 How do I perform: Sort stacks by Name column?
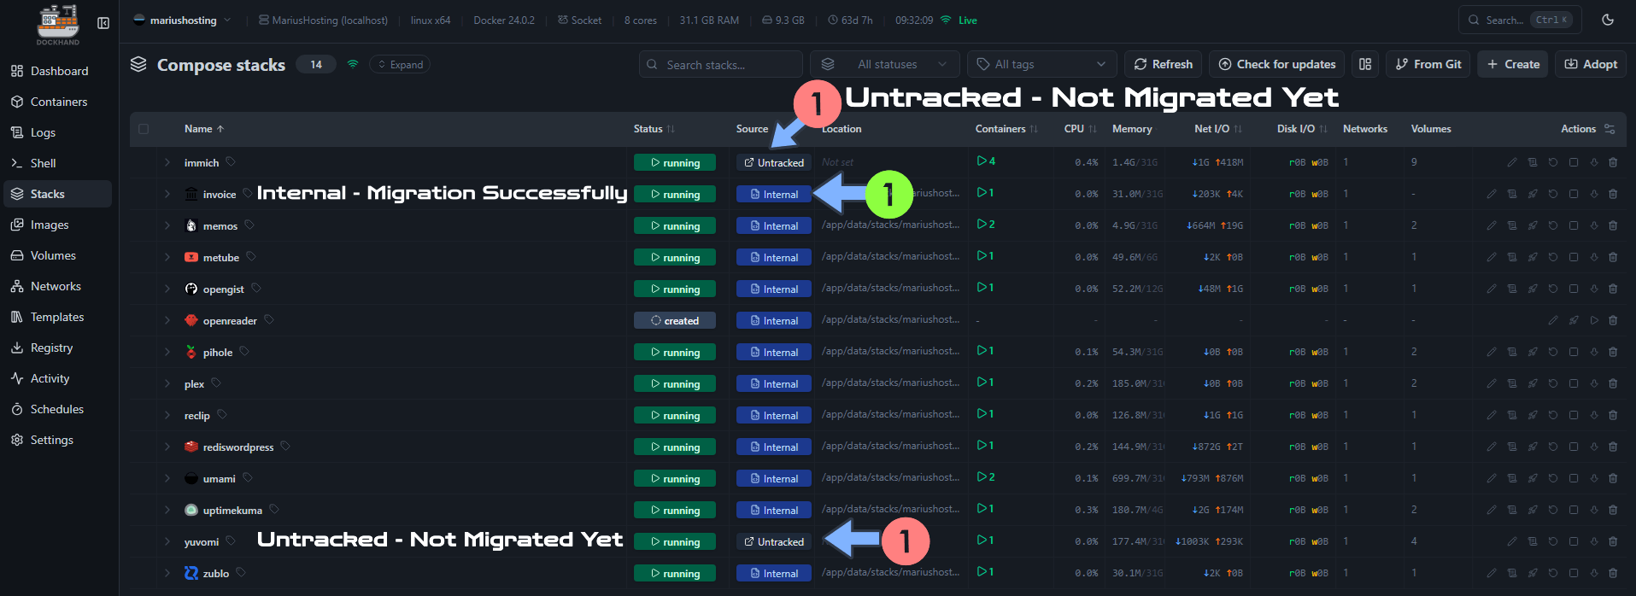click(x=204, y=129)
